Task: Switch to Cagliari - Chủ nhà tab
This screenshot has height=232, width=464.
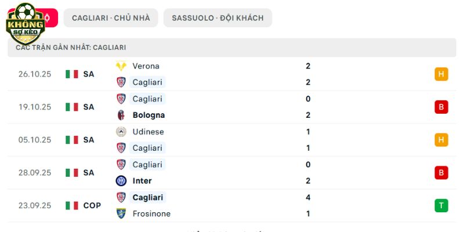Action: point(111,18)
